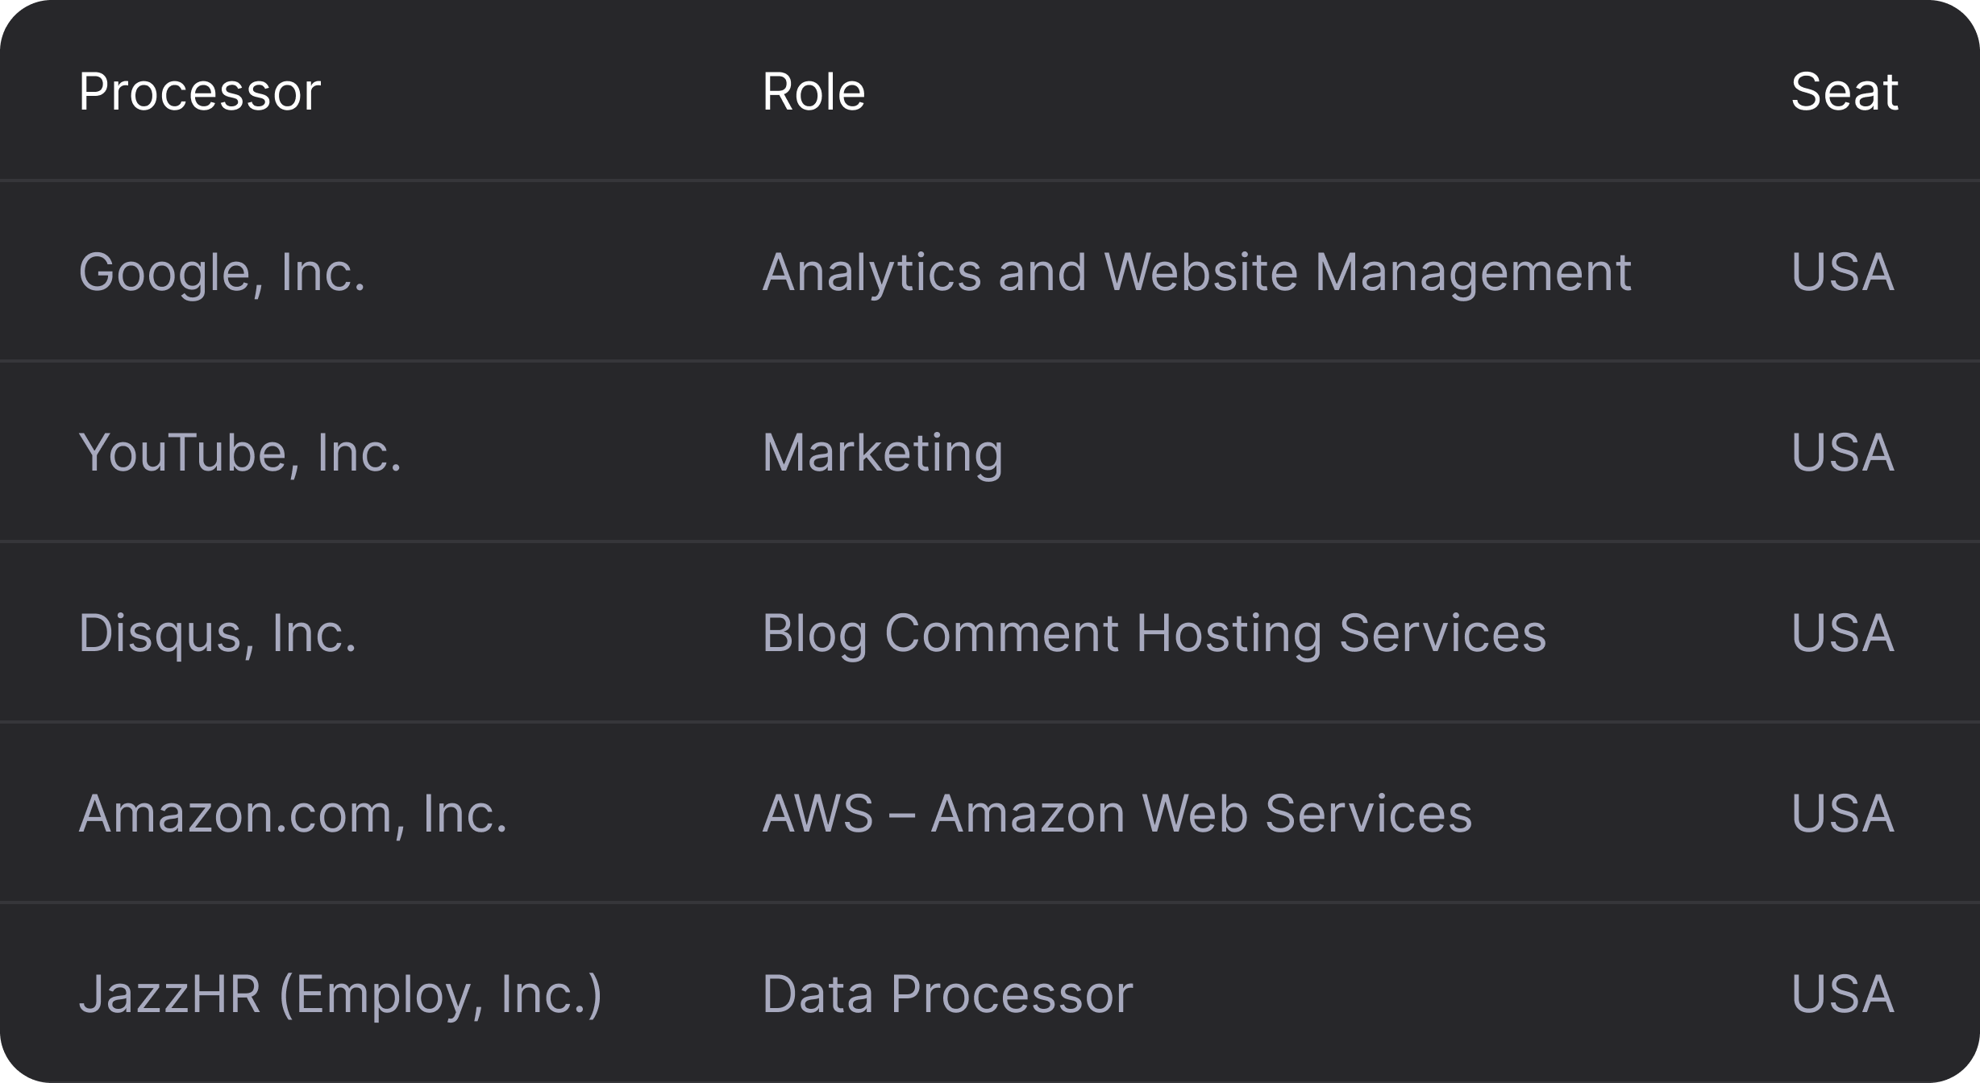The width and height of the screenshot is (1980, 1083).
Task: Click Analytics and Website Management role text
Action: 1197,272
